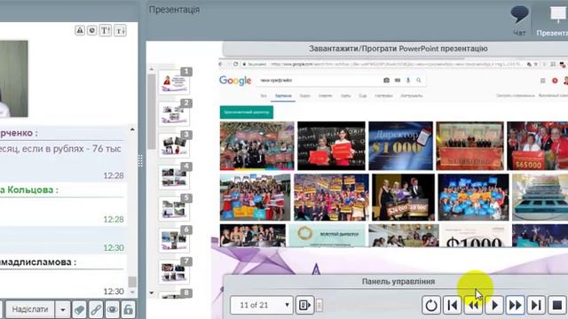The height and width of the screenshot is (319, 568).
Task: Switch to the Презентація panel tab
Action: [x=552, y=20]
